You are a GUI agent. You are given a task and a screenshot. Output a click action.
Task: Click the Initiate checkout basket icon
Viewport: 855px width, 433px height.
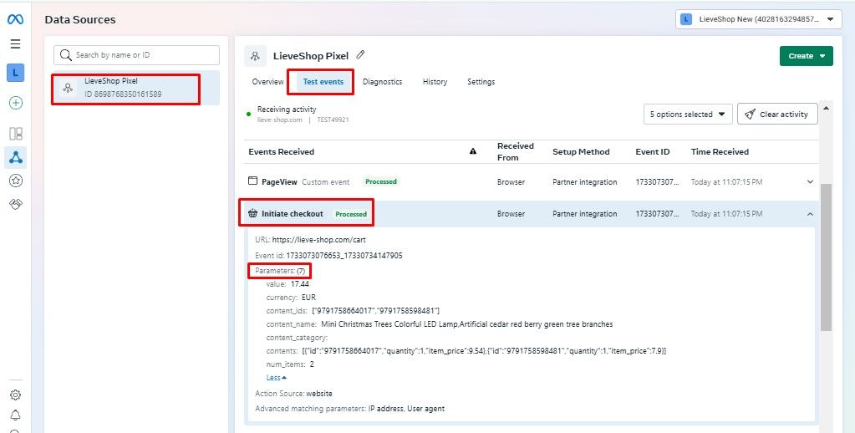[252, 214]
